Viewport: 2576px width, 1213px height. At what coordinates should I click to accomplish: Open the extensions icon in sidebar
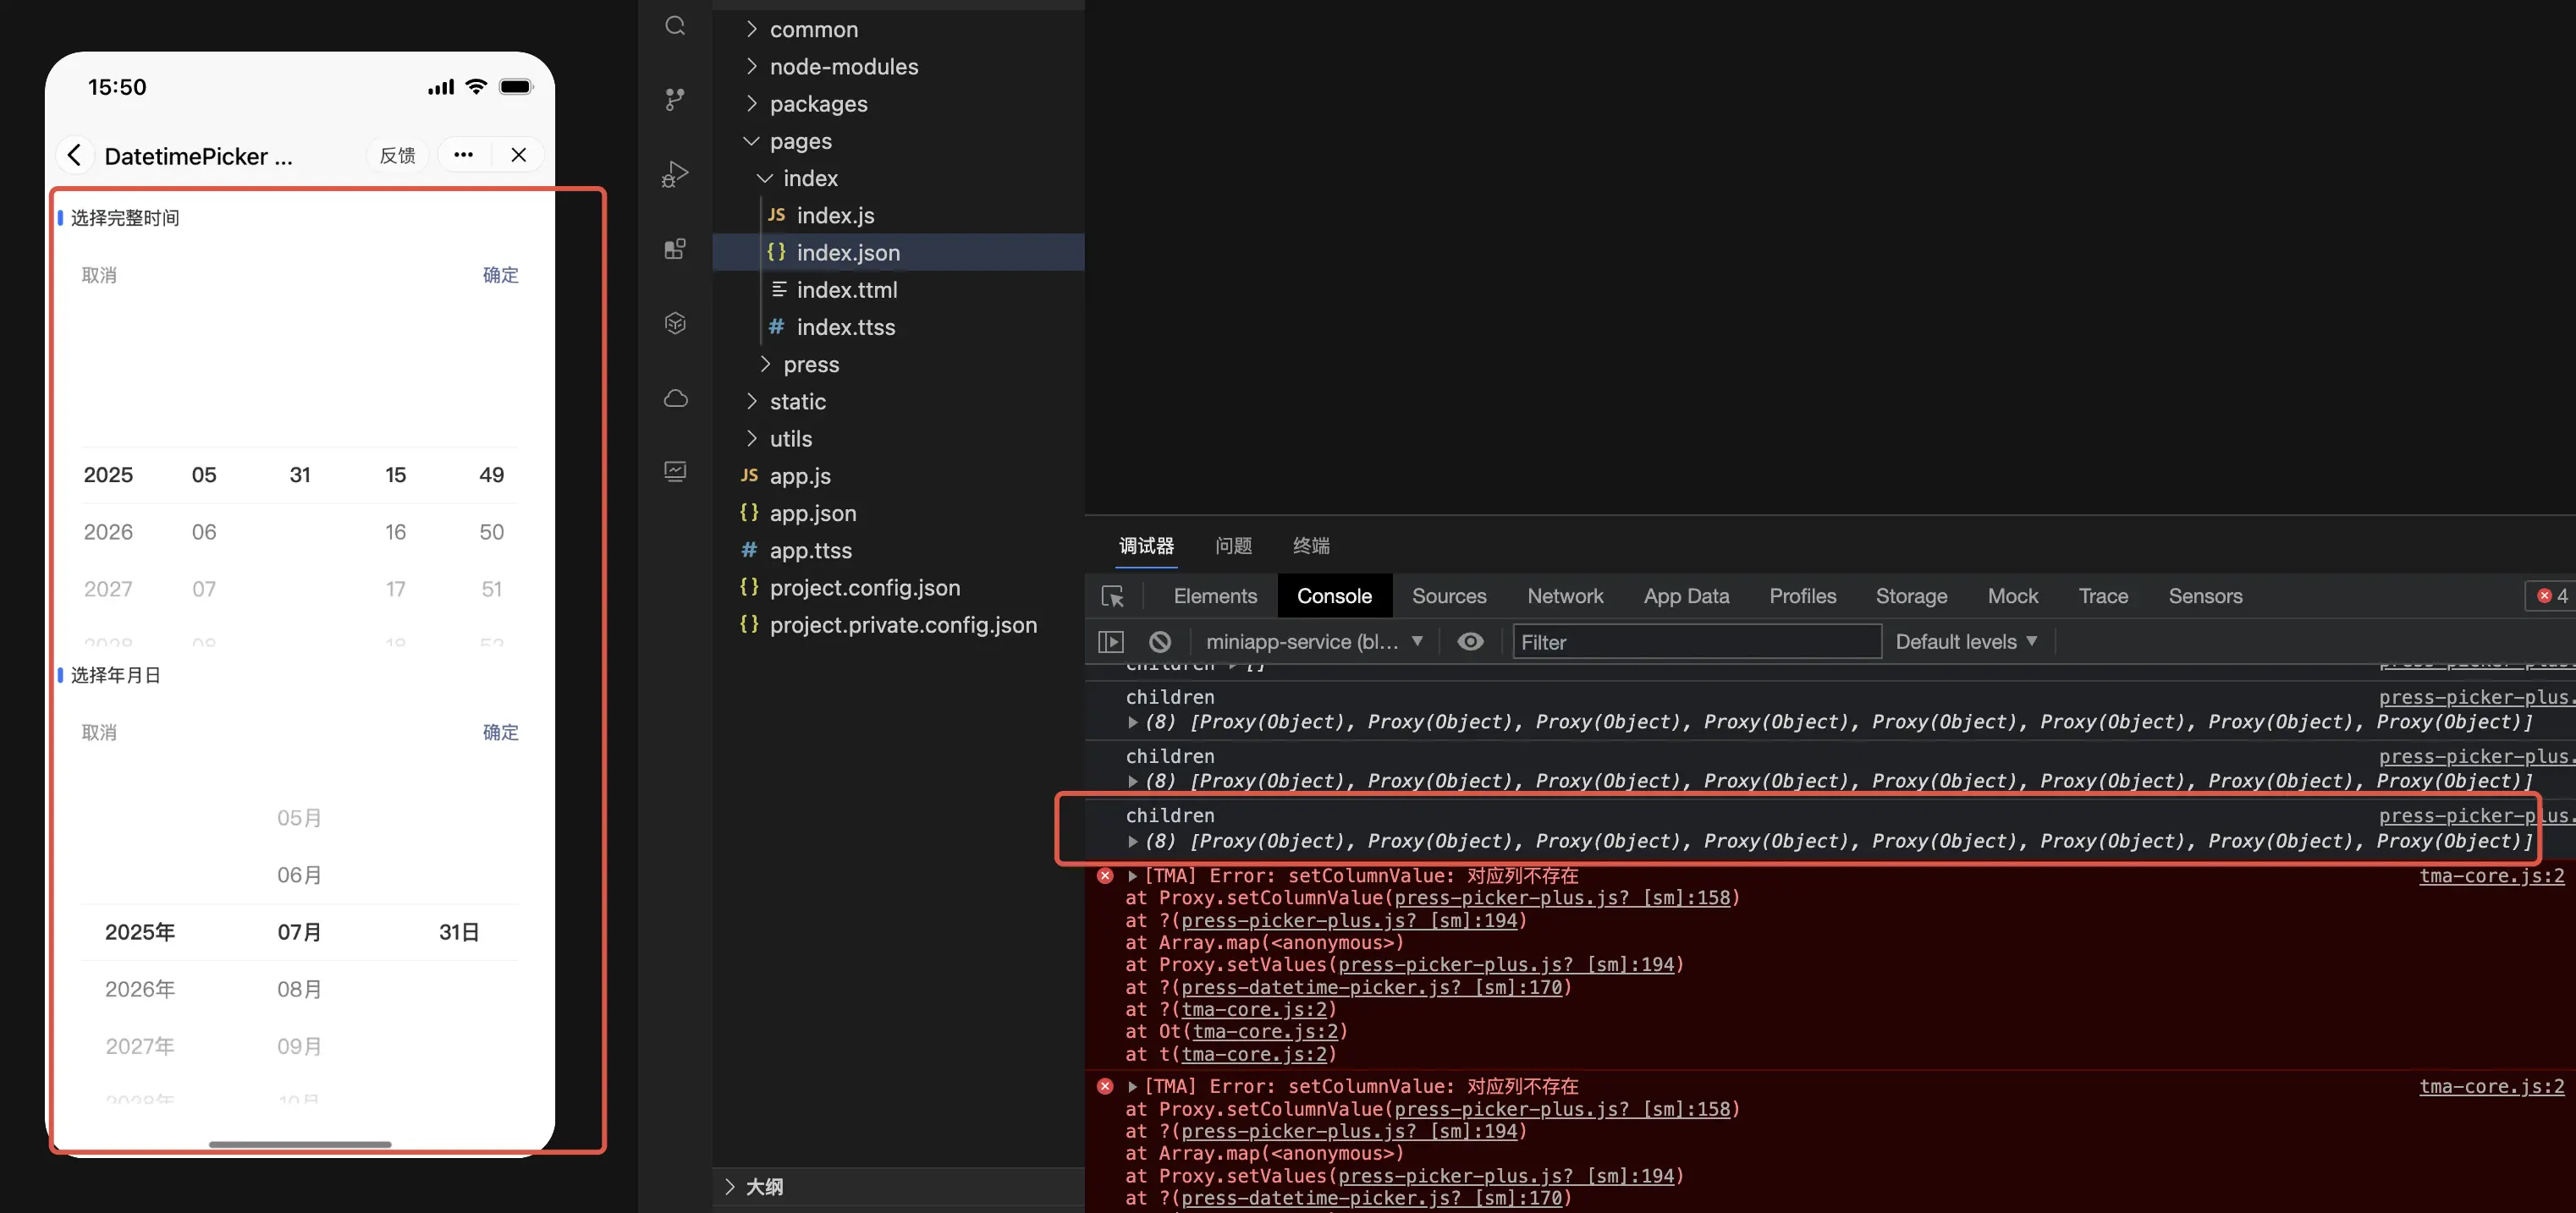click(675, 249)
